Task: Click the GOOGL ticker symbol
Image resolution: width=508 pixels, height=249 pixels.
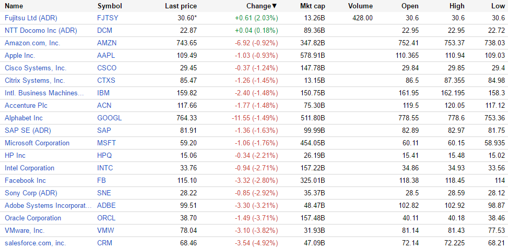Action: coord(109,118)
